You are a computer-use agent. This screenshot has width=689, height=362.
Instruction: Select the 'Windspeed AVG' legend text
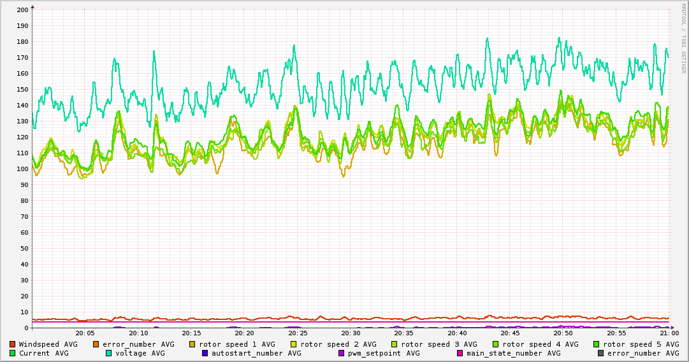[x=48, y=344]
